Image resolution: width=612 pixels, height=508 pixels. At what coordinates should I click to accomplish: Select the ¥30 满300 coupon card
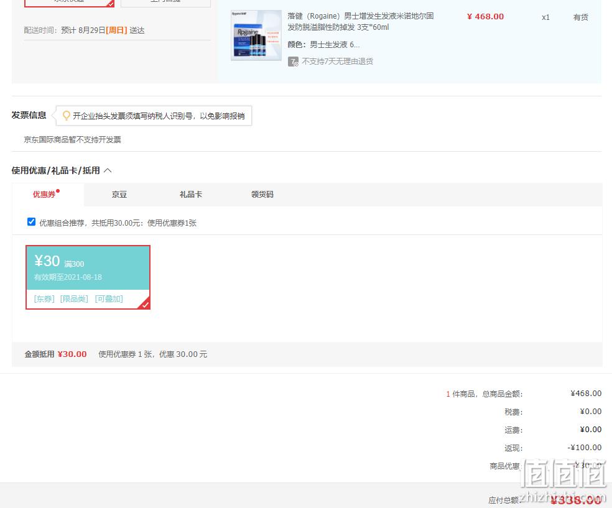(x=88, y=277)
